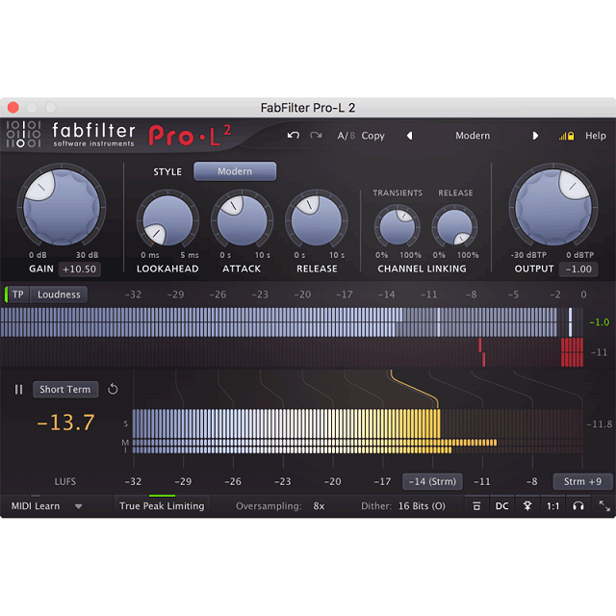Click the Release knob
The height and width of the screenshot is (616, 616).
coord(317,220)
